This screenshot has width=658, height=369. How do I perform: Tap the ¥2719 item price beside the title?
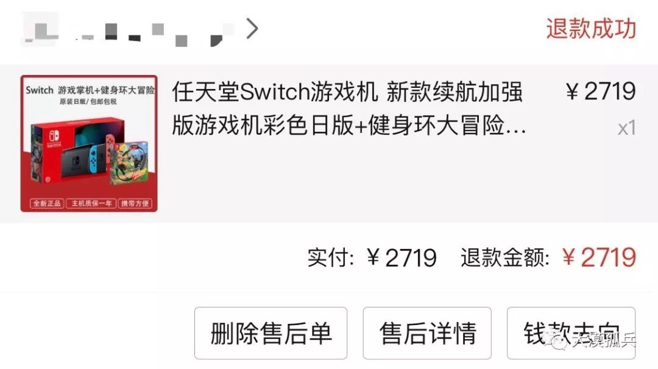601,91
